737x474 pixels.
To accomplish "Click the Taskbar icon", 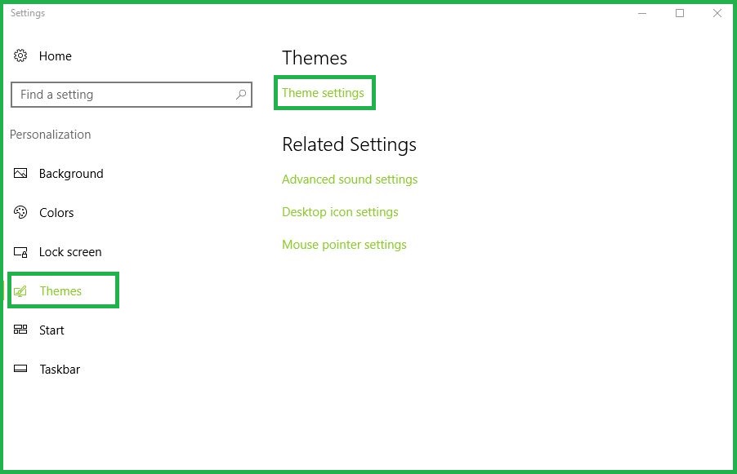I will (x=20, y=369).
